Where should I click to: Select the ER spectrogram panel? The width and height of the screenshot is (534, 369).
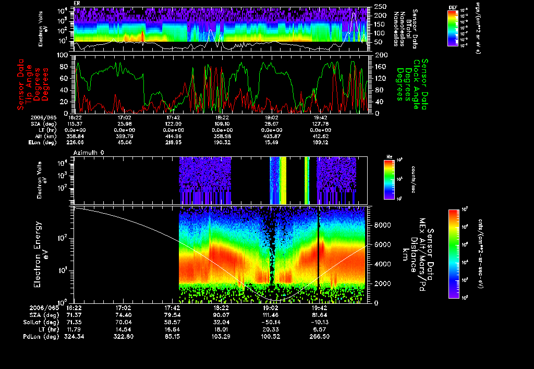tap(221, 29)
